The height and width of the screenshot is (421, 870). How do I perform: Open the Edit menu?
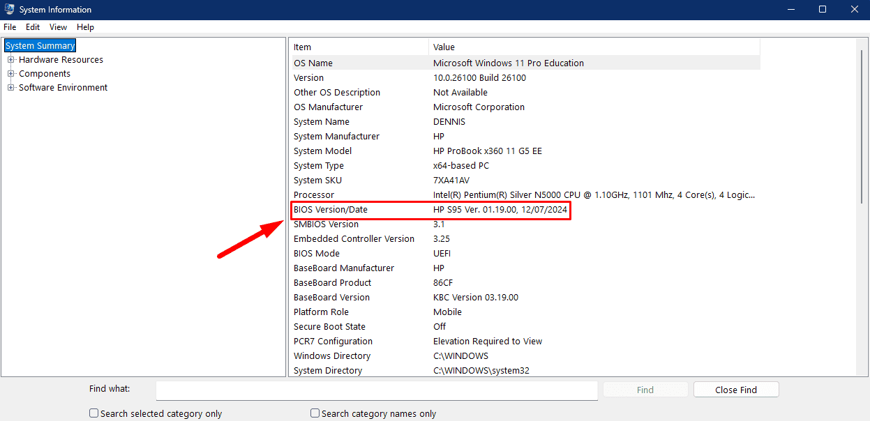pos(33,27)
